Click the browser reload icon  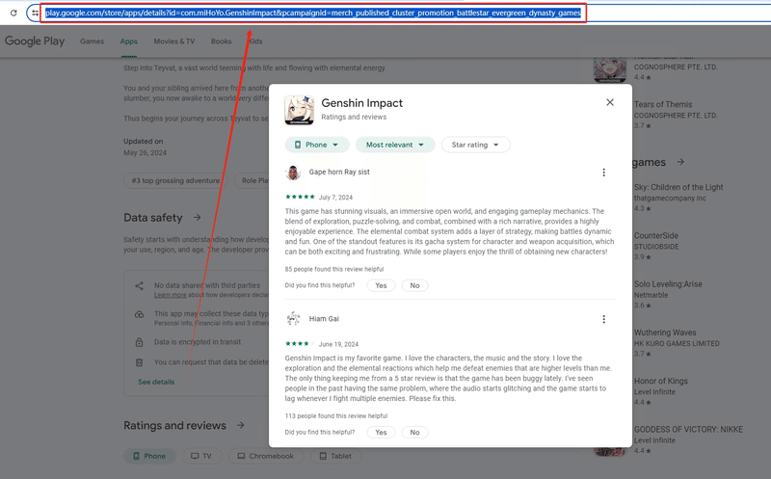click(13, 13)
